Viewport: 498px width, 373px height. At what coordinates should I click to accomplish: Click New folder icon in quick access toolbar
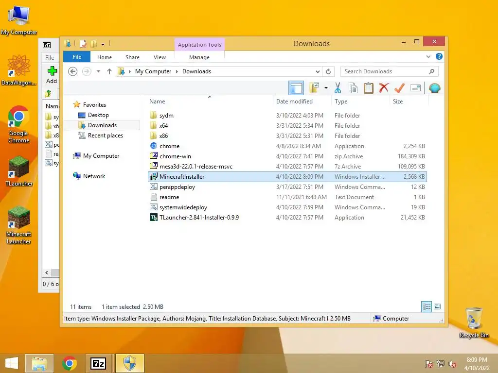tap(93, 44)
